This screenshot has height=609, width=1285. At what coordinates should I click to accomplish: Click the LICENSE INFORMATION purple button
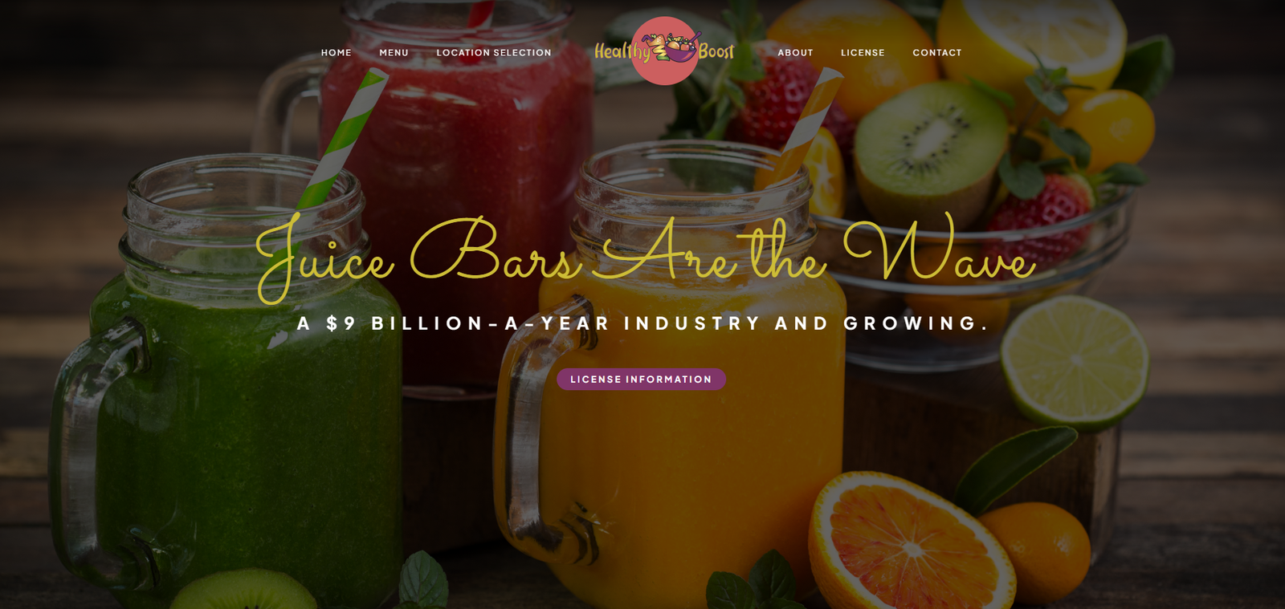(641, 380)
